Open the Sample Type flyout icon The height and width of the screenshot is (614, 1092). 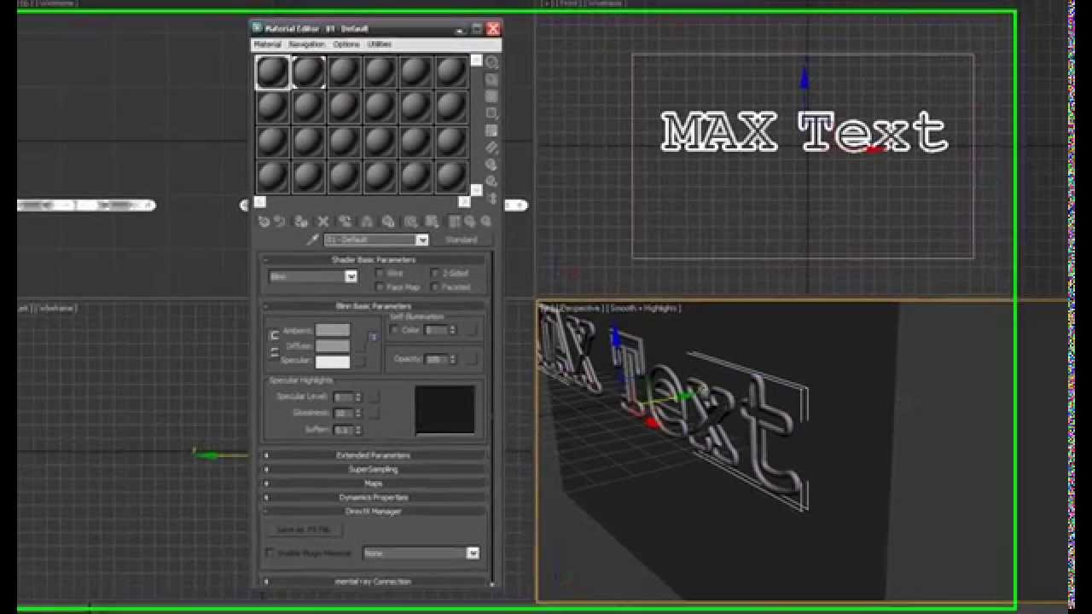coord(492,63)
